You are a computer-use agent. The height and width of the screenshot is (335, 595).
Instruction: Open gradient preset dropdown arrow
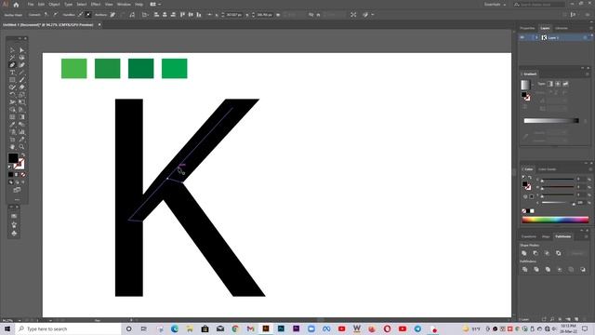tap(533, 85)
